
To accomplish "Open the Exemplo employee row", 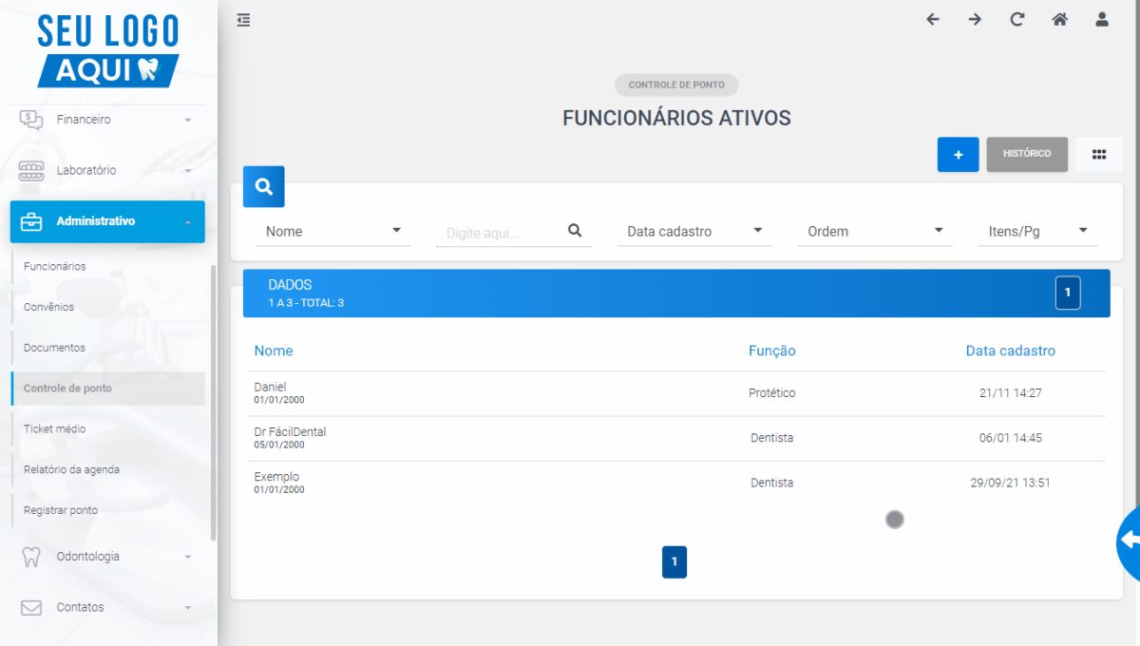I will 676,483.
